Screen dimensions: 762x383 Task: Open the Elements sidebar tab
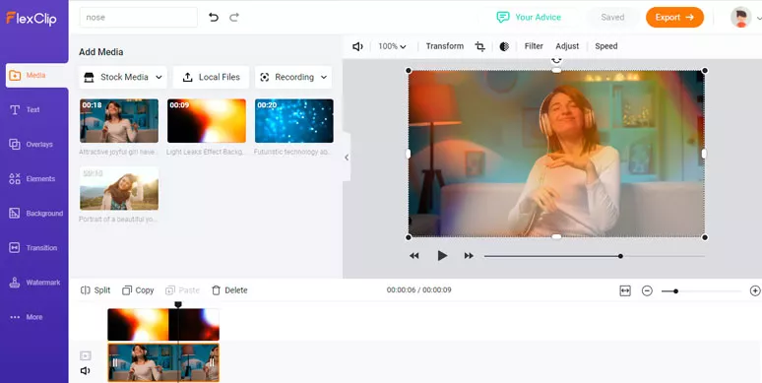click(x=32, y=179)
